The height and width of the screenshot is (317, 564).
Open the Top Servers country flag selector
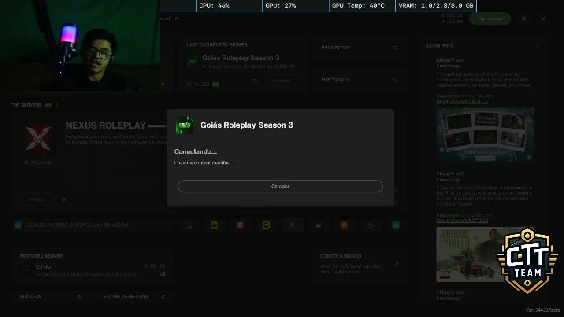48,105
